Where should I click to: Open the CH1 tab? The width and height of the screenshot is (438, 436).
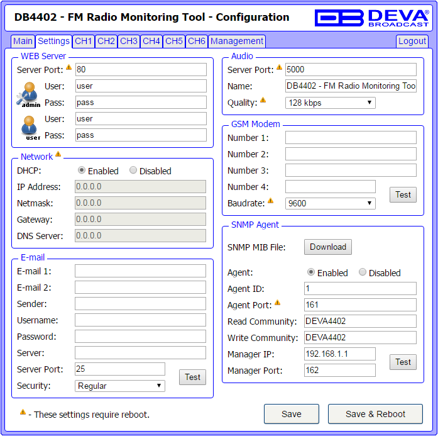(x=84, y=41)
